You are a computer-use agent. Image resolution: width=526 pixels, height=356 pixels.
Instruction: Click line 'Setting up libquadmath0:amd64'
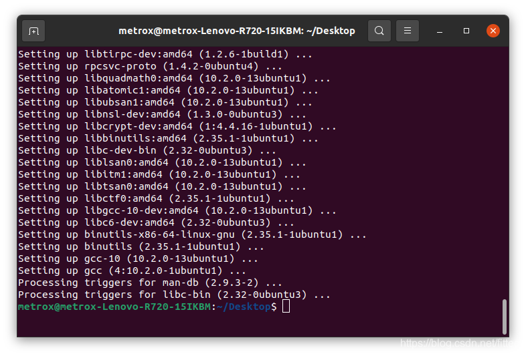click(x=174, y=78)
